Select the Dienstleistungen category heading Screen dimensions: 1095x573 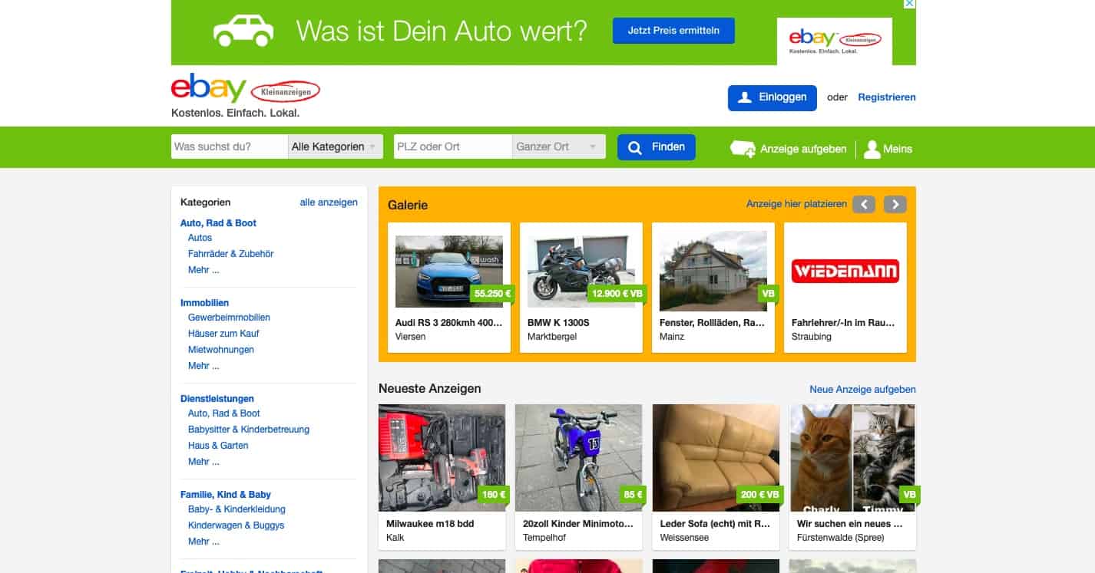217,399
